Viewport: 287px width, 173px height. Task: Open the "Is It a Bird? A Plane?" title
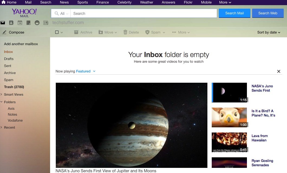click(263, 113)
